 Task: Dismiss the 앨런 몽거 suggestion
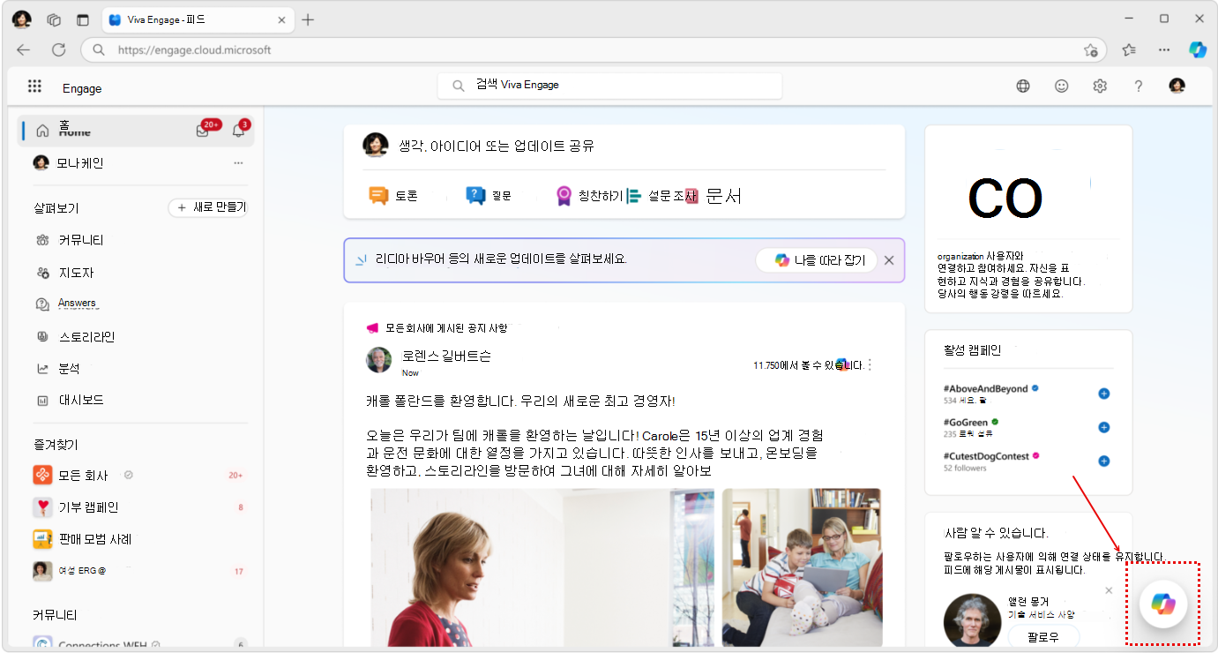pos(1109,590)
